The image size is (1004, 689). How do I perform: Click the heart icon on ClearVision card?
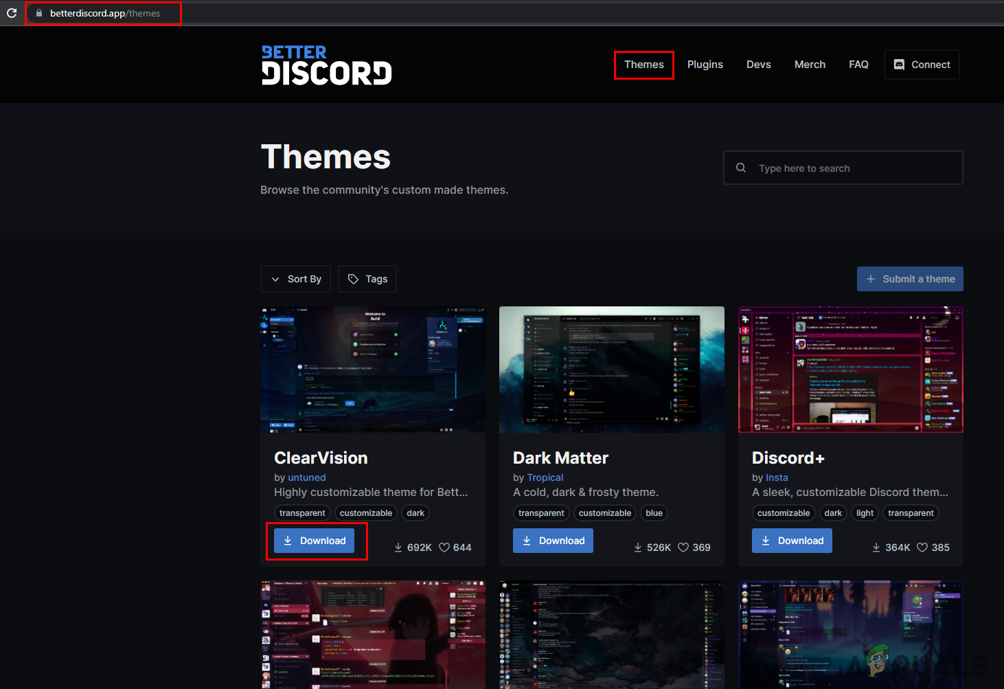(444, 547)
